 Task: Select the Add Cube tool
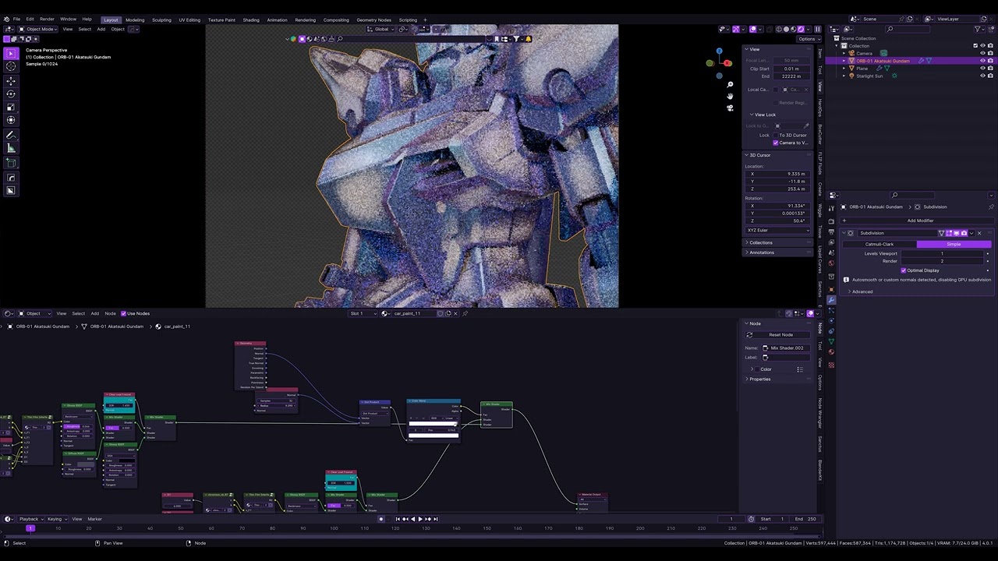coord(11,163)
